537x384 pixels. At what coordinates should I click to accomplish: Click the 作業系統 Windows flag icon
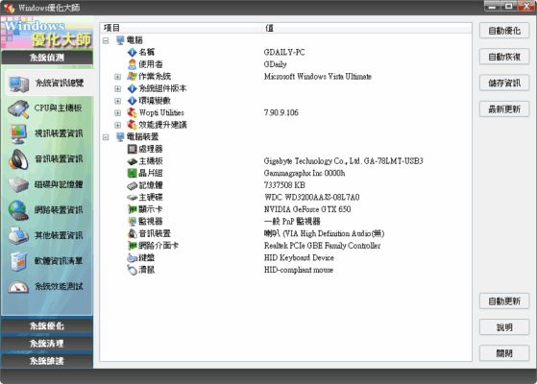[132, 77]
